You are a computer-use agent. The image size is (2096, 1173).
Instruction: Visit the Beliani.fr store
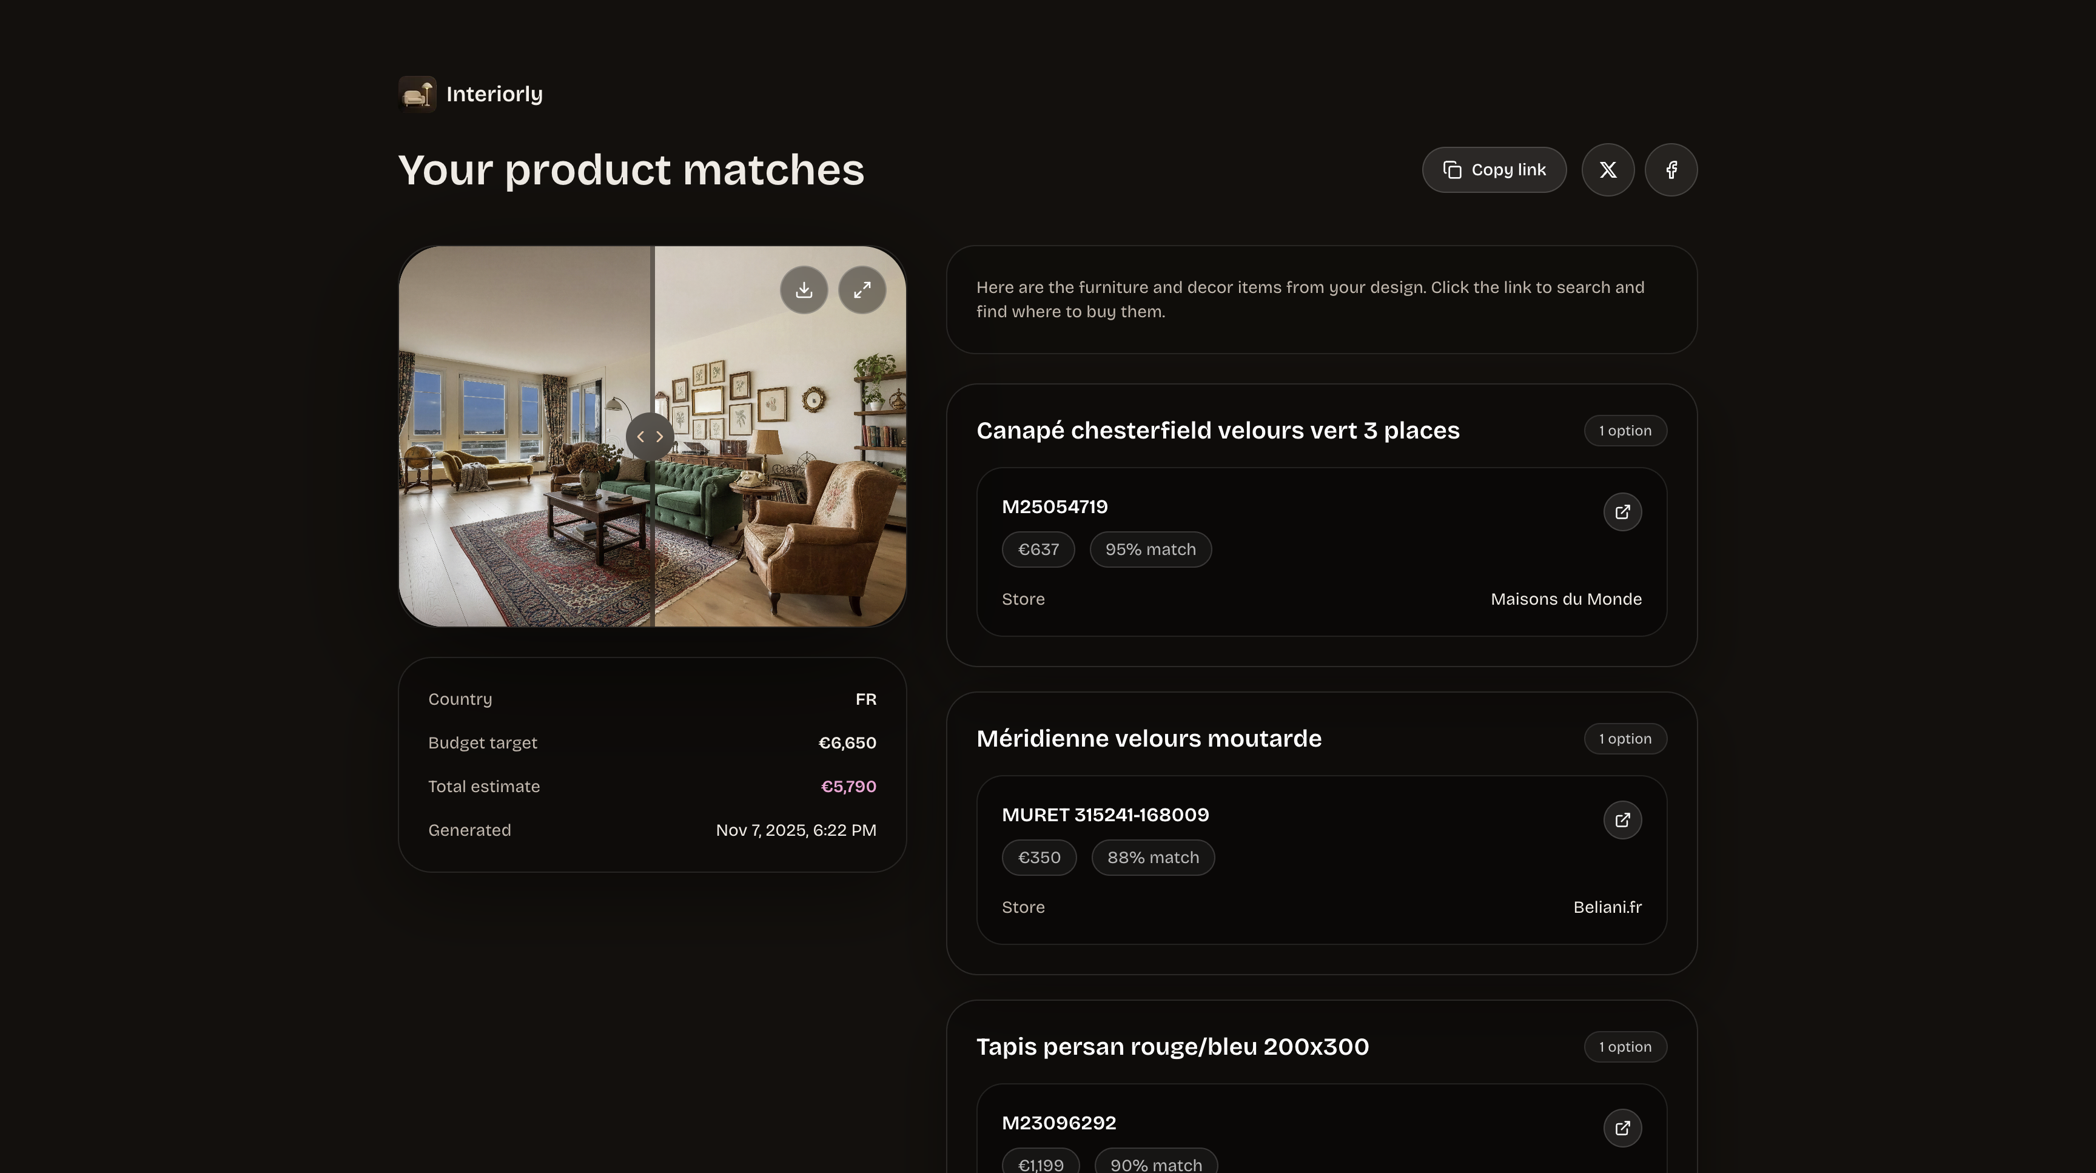[x=1607, y=907]
